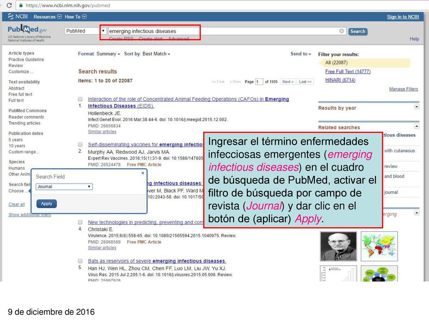Collapse the Related searches panel arrow
This screenshot has height=322, width=429.
pyautogui.click(x=416, y=126)
